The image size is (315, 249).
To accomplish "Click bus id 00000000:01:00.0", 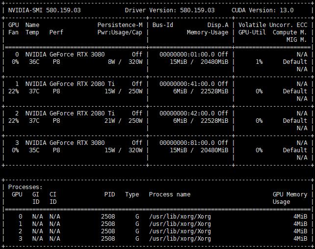I will click(187, 55).
